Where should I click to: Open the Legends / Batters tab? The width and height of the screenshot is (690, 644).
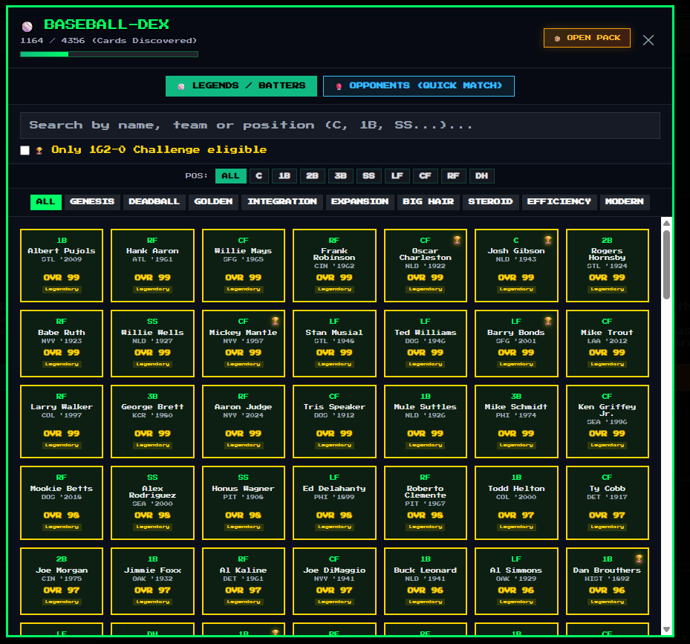click(x=241, y=86)
